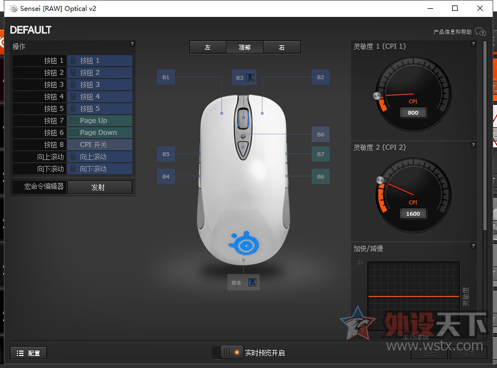This screenshot has width=497, height=368.
Task: Open 按钮 1 action assignment
Action: [100, 61]
